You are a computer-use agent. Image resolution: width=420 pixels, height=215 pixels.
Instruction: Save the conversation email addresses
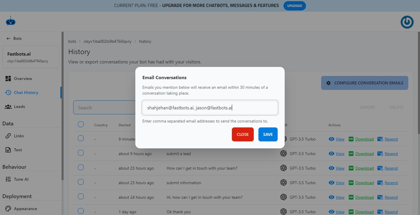pyautogui.click(x=268, y=134)
